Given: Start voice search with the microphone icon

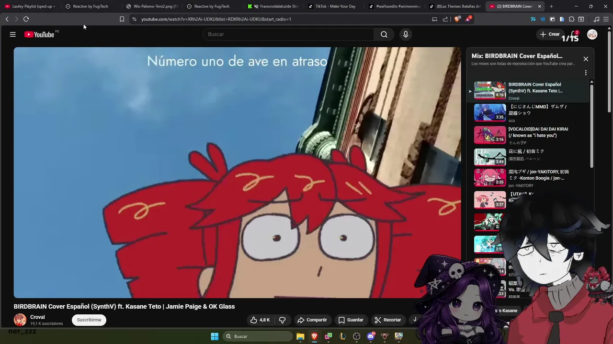Looking at the screenshot, I should [406, 34].
